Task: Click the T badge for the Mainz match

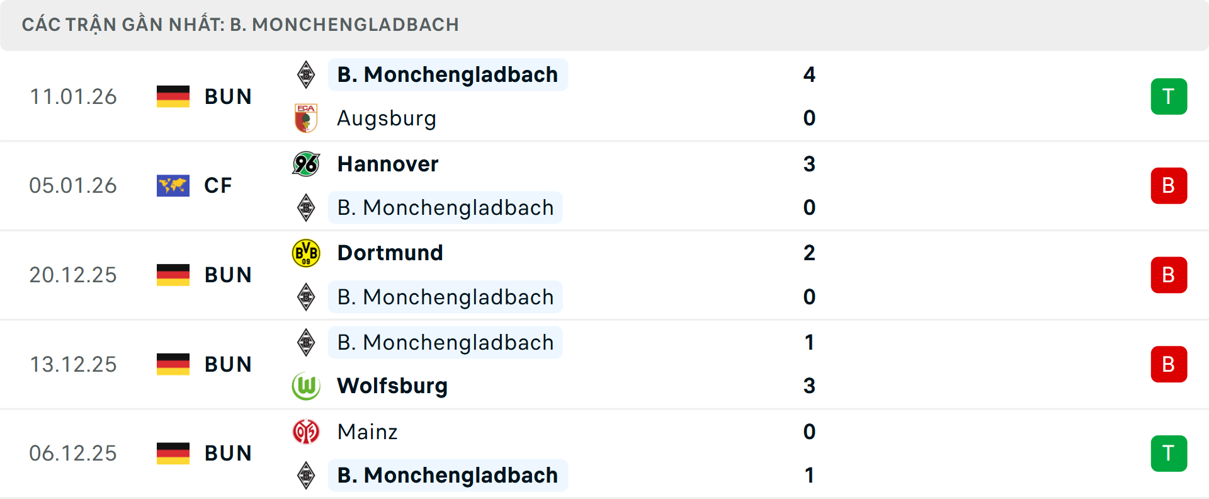Action: click(x=1169, y=453)
